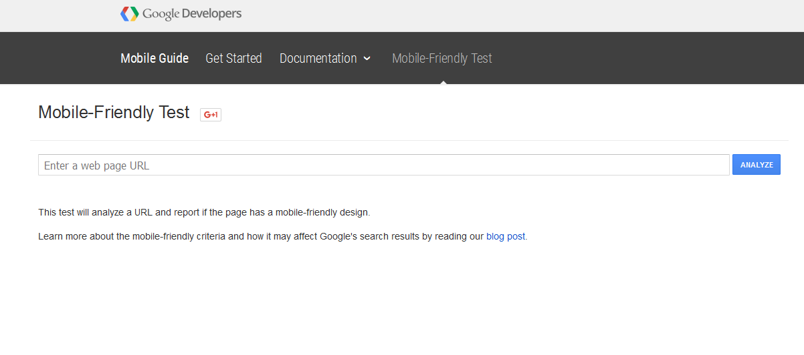Follow the blog post link
804x355 pixels.
click(x=506, y=236)
